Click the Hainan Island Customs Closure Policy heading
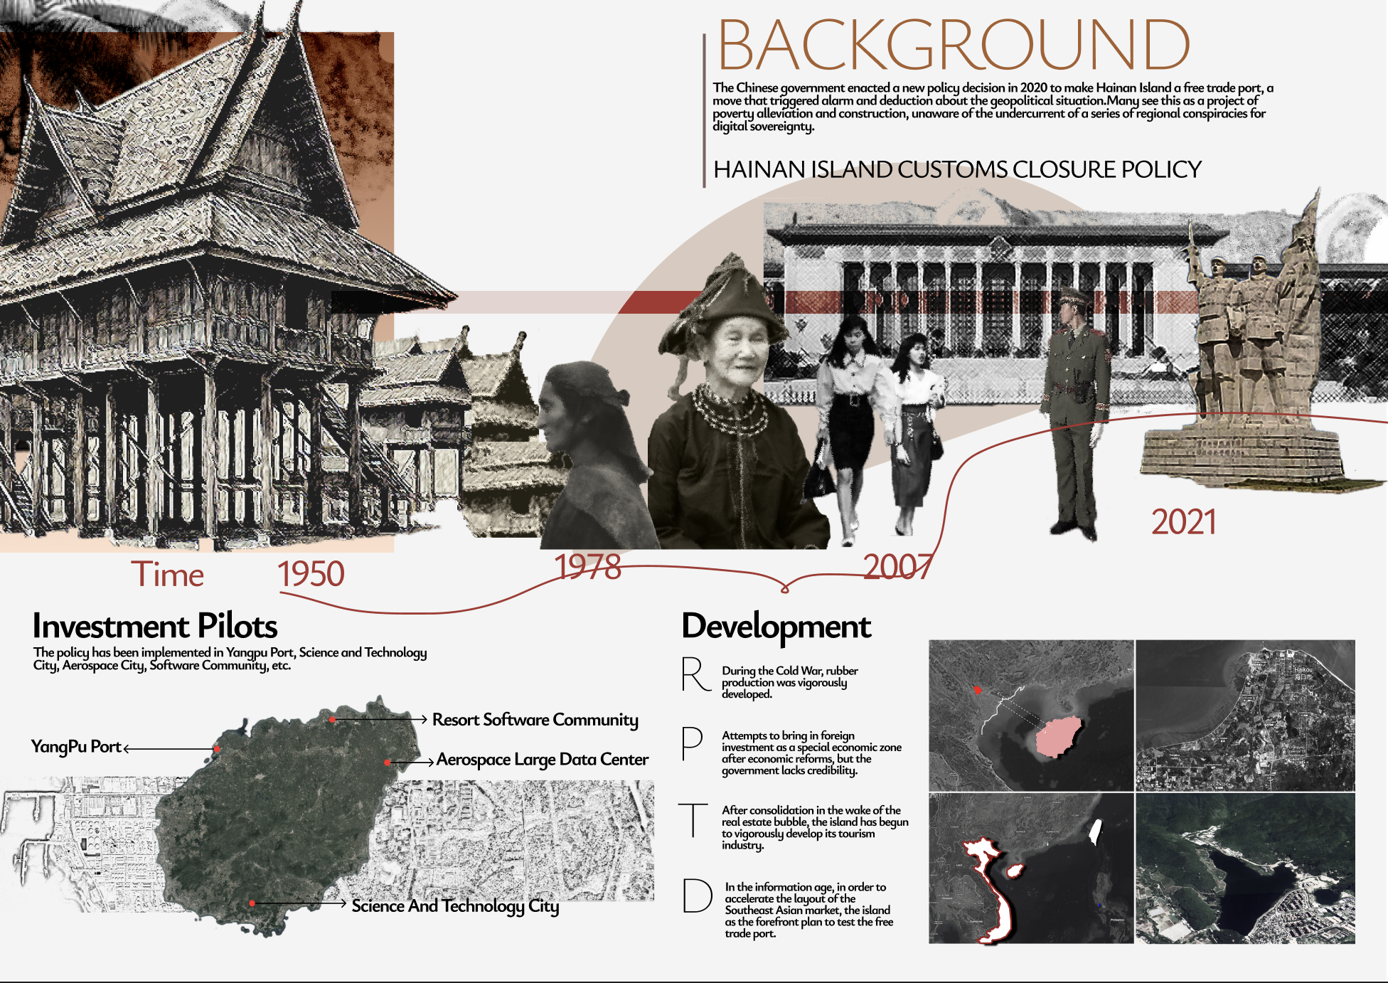Image resolution: width=1388 pixels, height=983 pixels. tap(957, 170)
